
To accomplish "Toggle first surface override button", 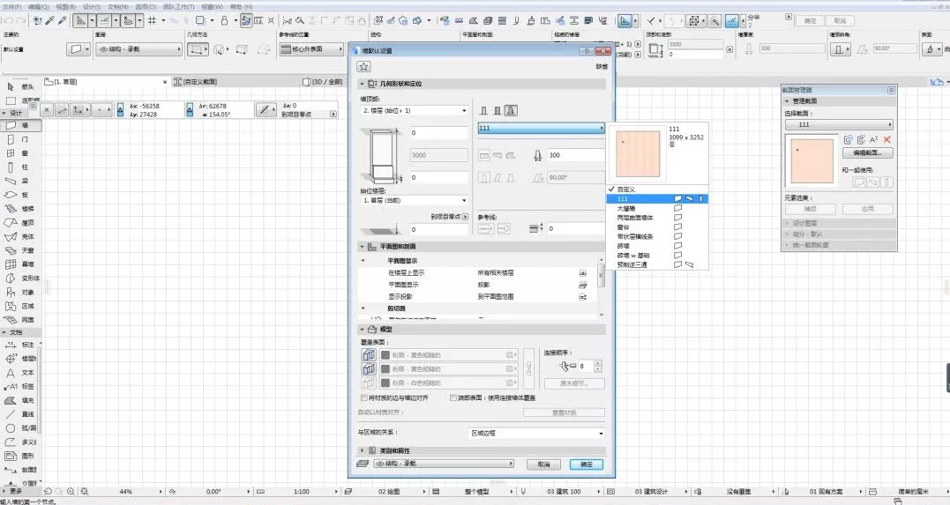I will click(x=369, y=355).
